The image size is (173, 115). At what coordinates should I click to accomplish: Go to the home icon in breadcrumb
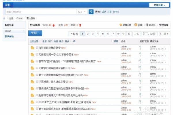(x=4, y=18)
